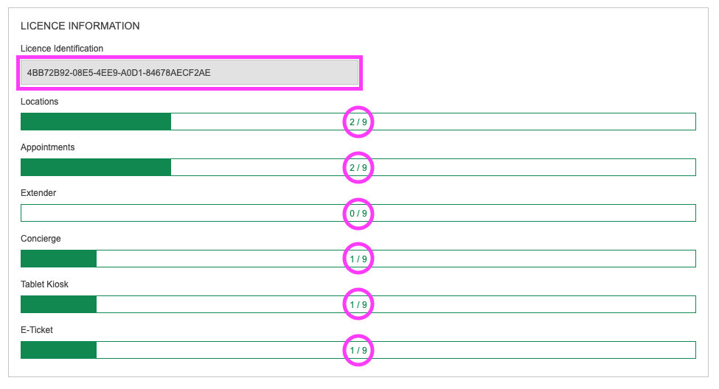The image size is (719, 389).
Task: Click the green filled segment of E-Ticket bar
Action: (58, 350)
